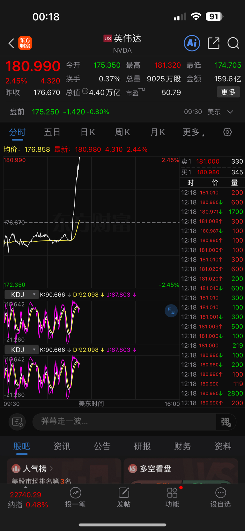Tap the 发帖 post icon
The image size is (245, 531).
[x=124, y=498]
